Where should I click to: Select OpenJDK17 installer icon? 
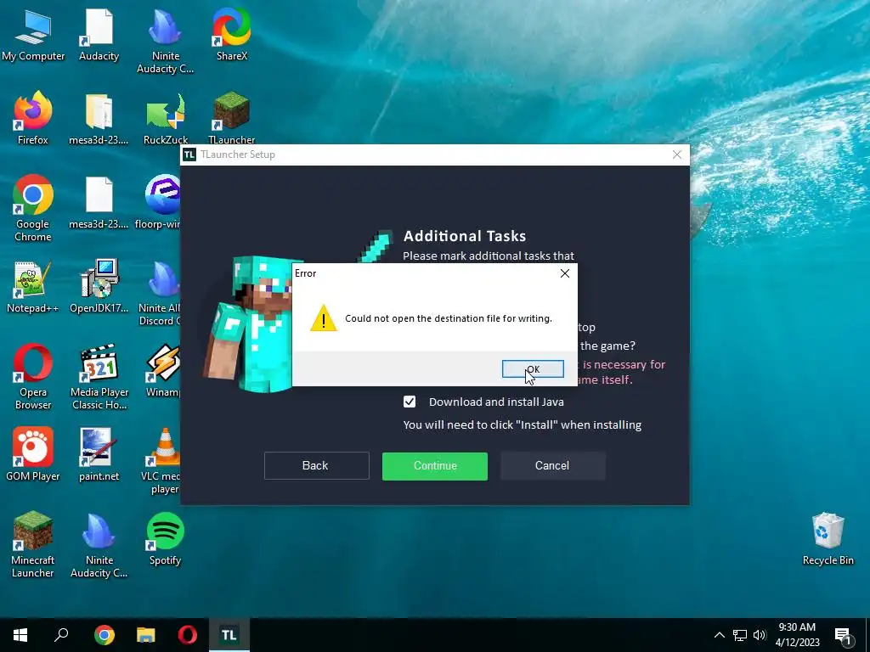pos(99,287)
